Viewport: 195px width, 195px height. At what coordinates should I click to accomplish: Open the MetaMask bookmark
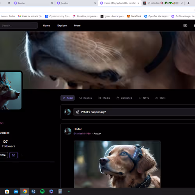(134, 16)
